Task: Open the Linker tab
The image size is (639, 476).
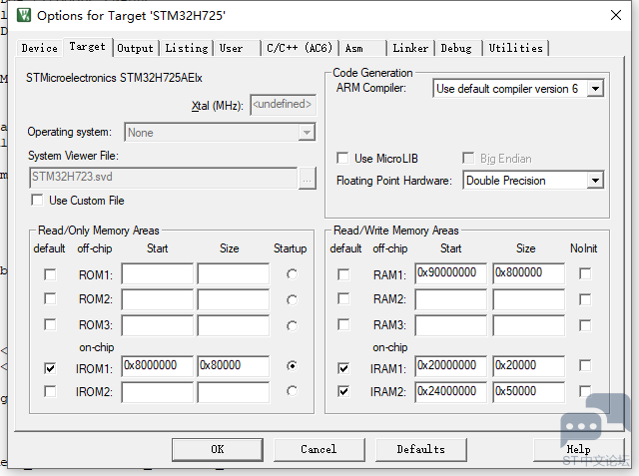Action: click(410, 48)
